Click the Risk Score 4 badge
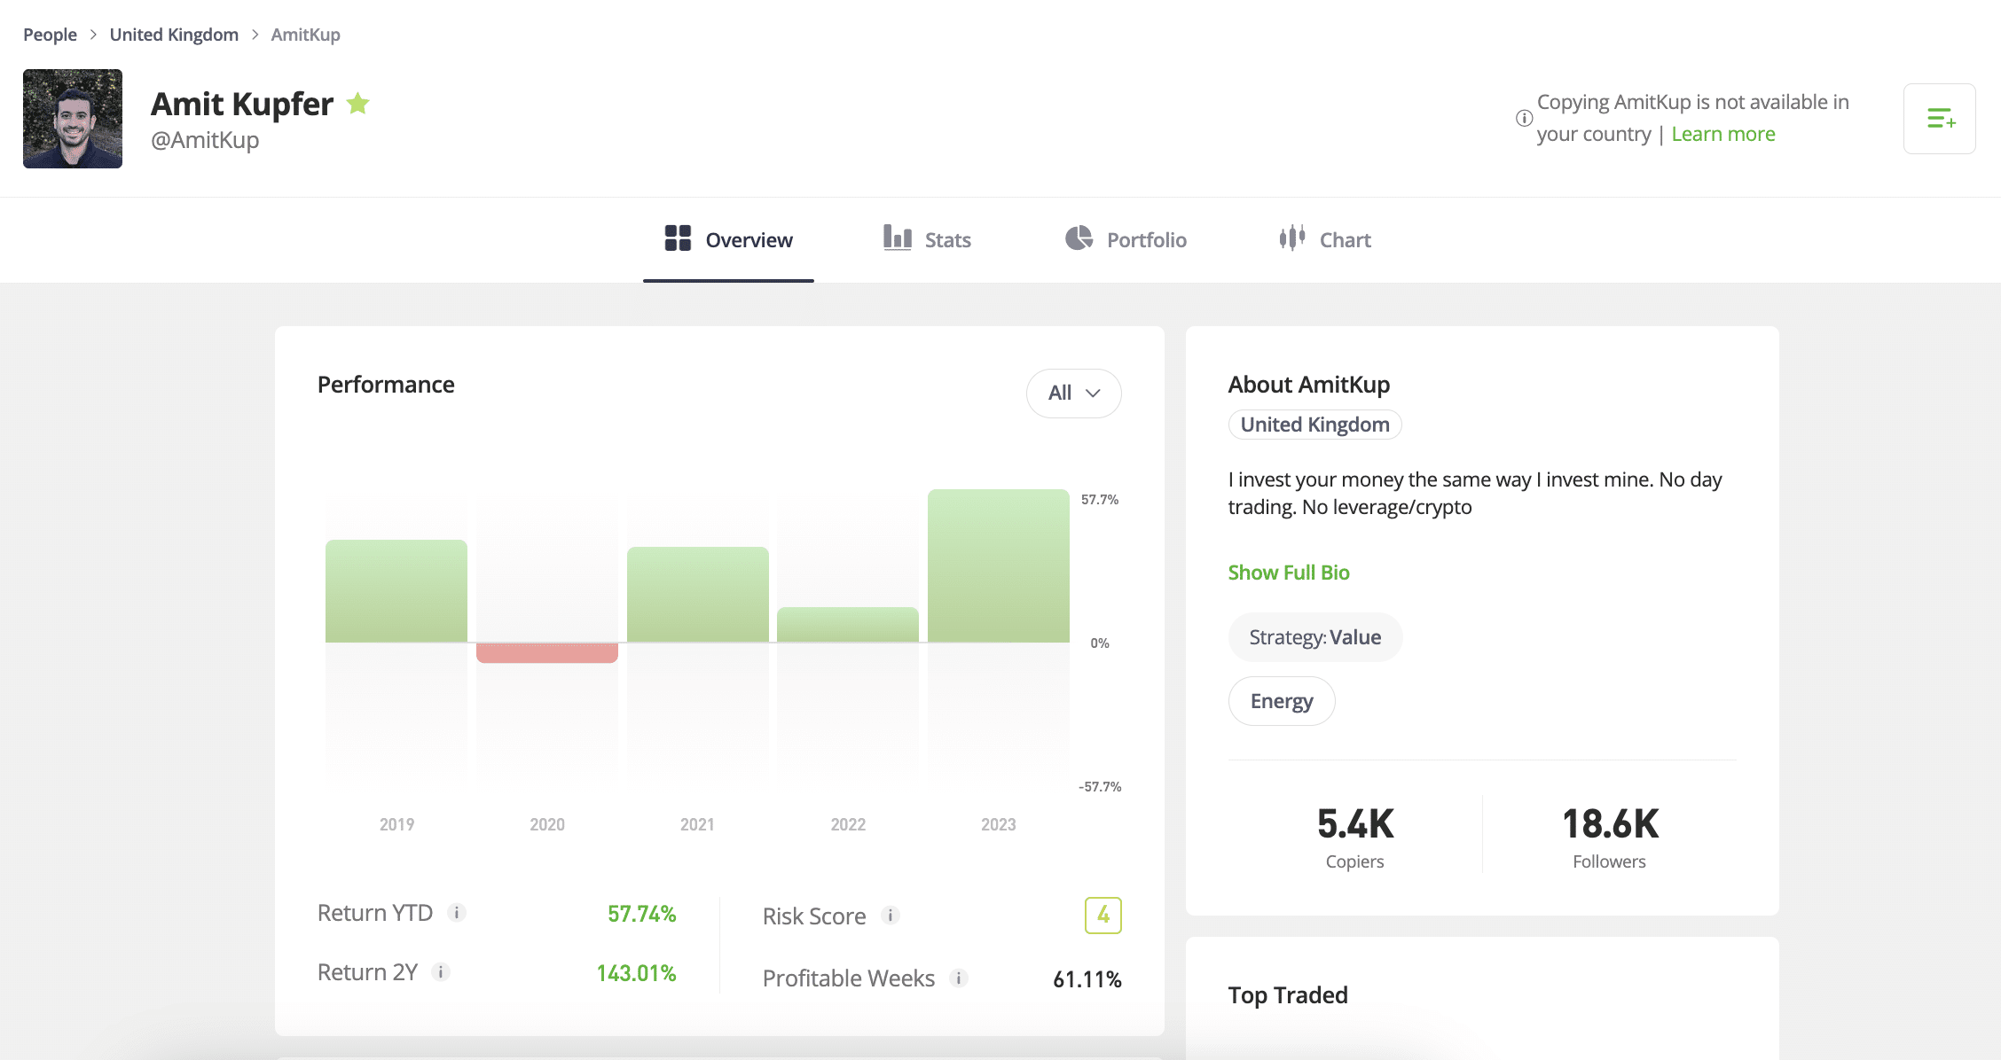The width and height of the screenshot is (2001, 1060). [x=1103, y=916]
